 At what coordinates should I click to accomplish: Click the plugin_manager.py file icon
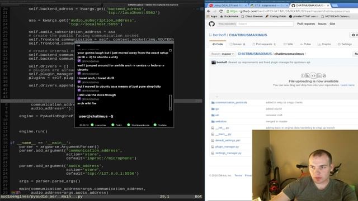tap(213, 147)
